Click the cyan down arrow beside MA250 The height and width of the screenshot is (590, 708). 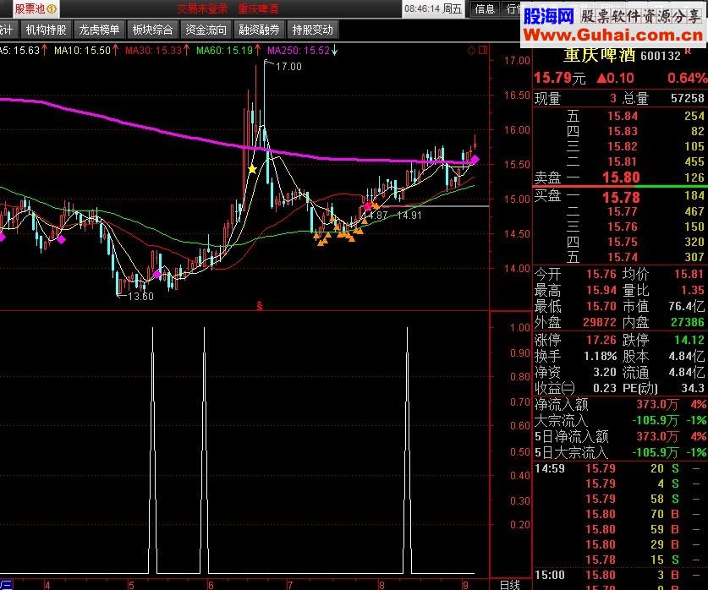click(x=335, y=50)
